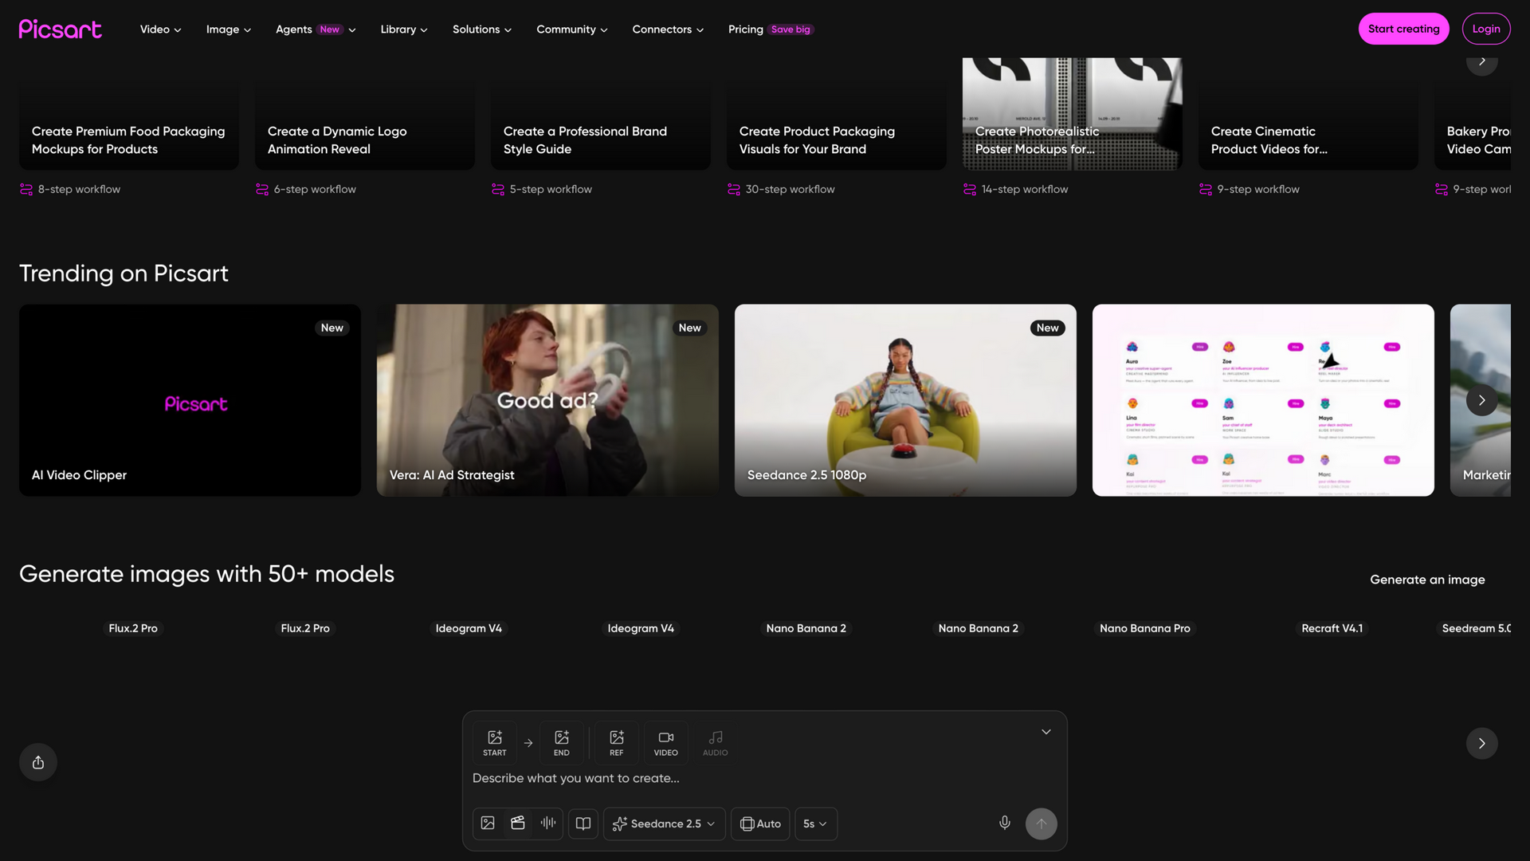Viewport: 1530px width, 861px height.
Task: Switch to video generation mode clapperboard icon
Action: (518, 824)
